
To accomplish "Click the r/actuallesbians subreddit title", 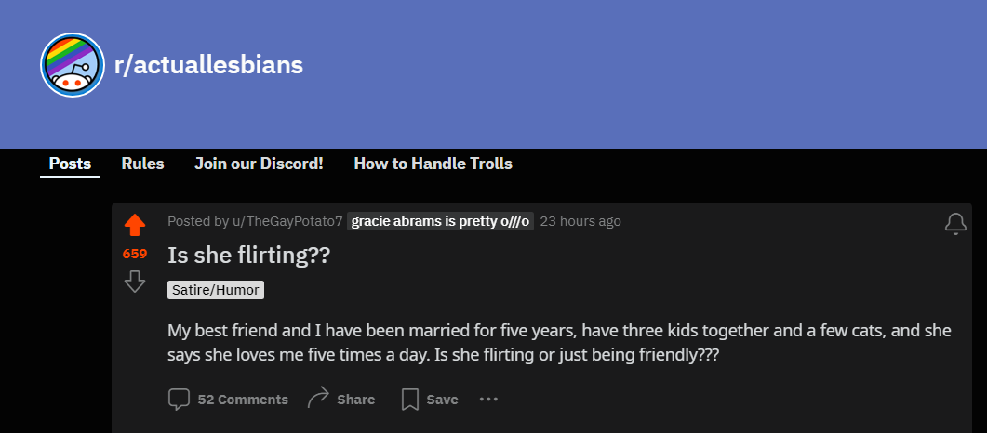I will (208, 65).
